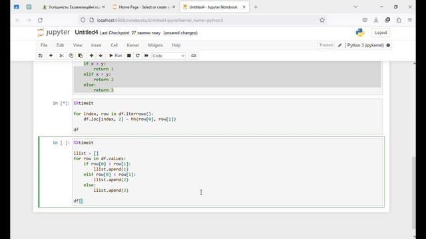Click the Trusted notebook indicator
426x239 pixels.
[x=325, y=45]
